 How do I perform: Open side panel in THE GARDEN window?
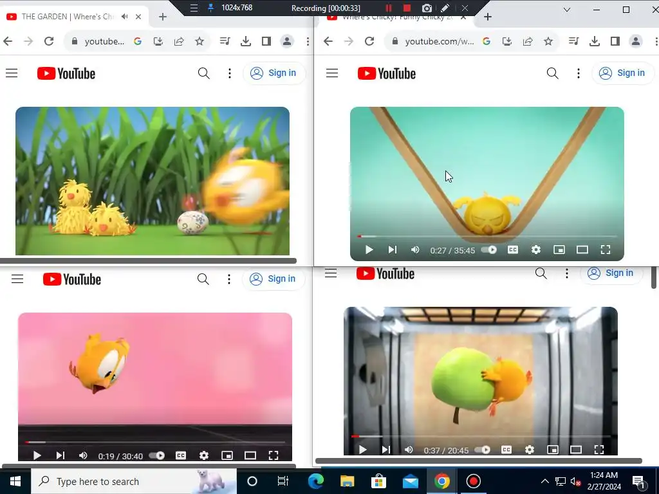266,41
